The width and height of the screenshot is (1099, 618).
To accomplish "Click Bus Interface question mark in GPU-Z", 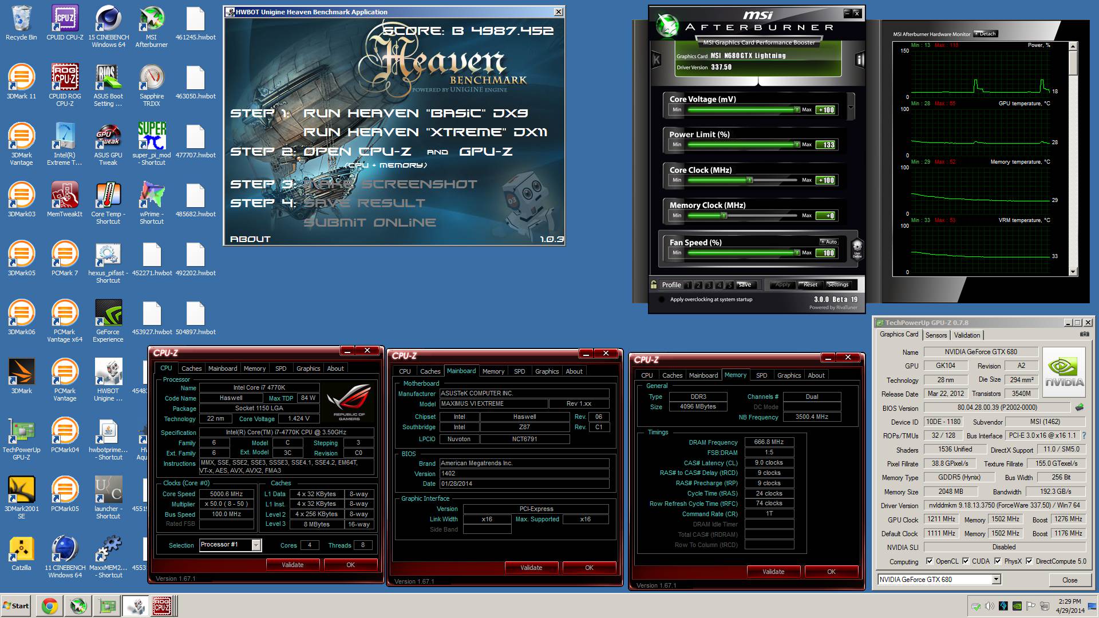I will click(1084, 435).
